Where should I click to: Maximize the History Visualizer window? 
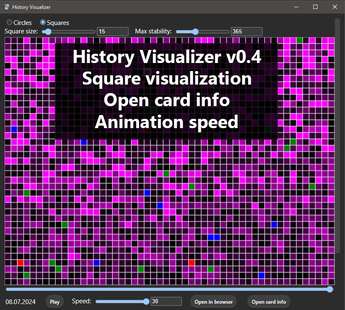coord(315,7)
